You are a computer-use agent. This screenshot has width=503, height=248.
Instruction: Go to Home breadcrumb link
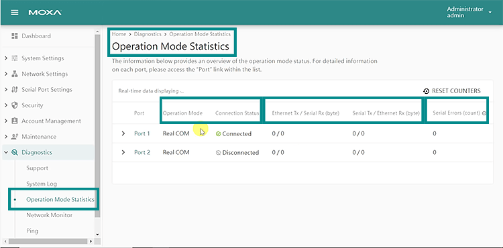coord(119,34)
